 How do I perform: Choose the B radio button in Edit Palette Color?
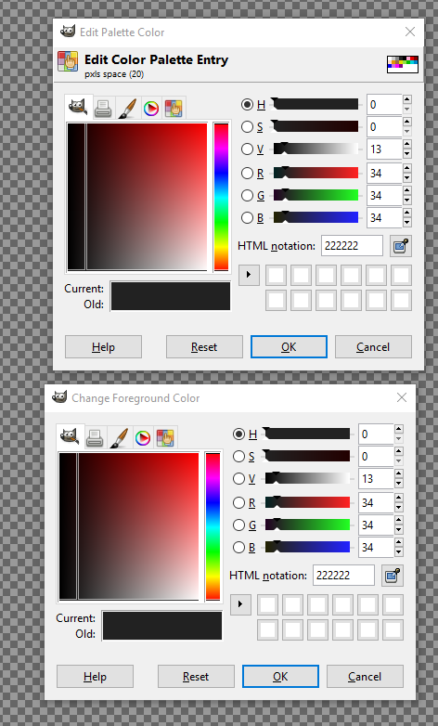(247, 217)
